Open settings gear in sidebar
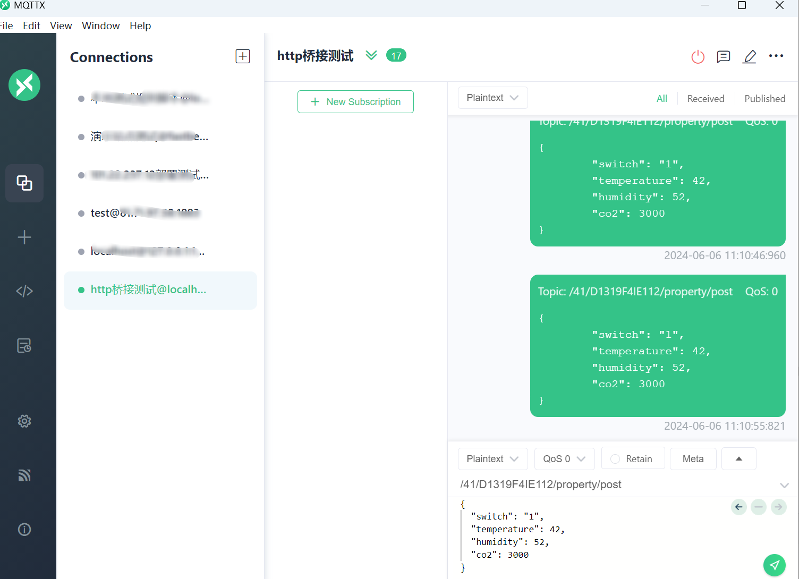Image resolution: width=799 pixels, height=579 pixels. point(24,421)
